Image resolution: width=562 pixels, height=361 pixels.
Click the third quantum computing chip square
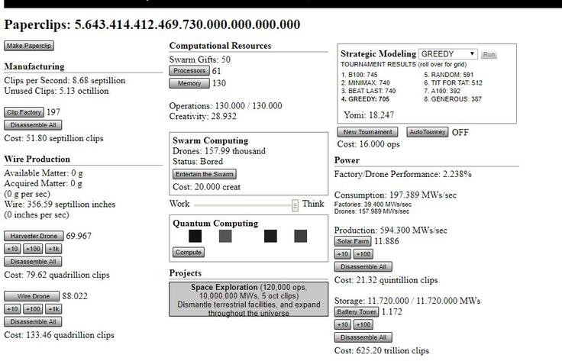tap(270, 236)
